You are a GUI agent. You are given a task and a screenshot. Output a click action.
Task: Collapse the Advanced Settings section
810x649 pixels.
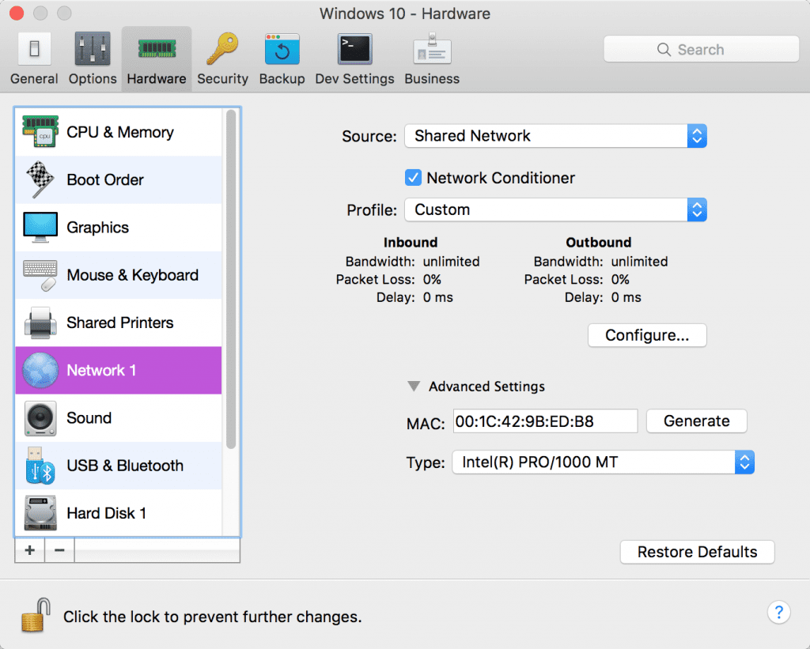click(413, 387)
